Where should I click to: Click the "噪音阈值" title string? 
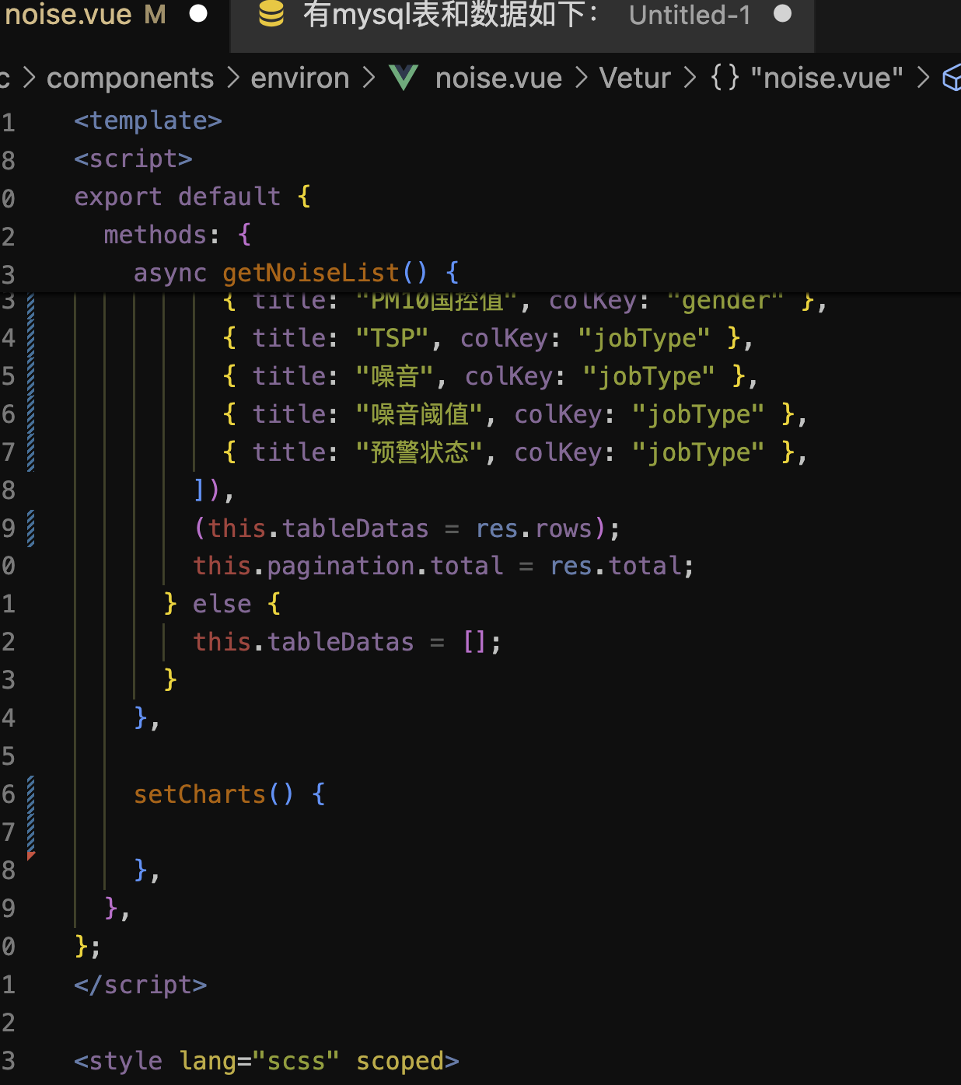420,414
